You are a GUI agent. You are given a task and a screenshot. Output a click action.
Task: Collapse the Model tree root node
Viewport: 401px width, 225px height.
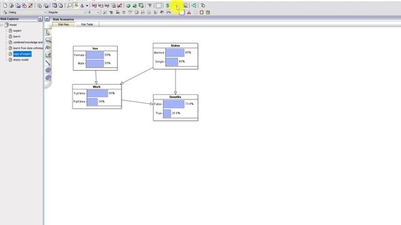pyautogui.click(x=2, y=25)
